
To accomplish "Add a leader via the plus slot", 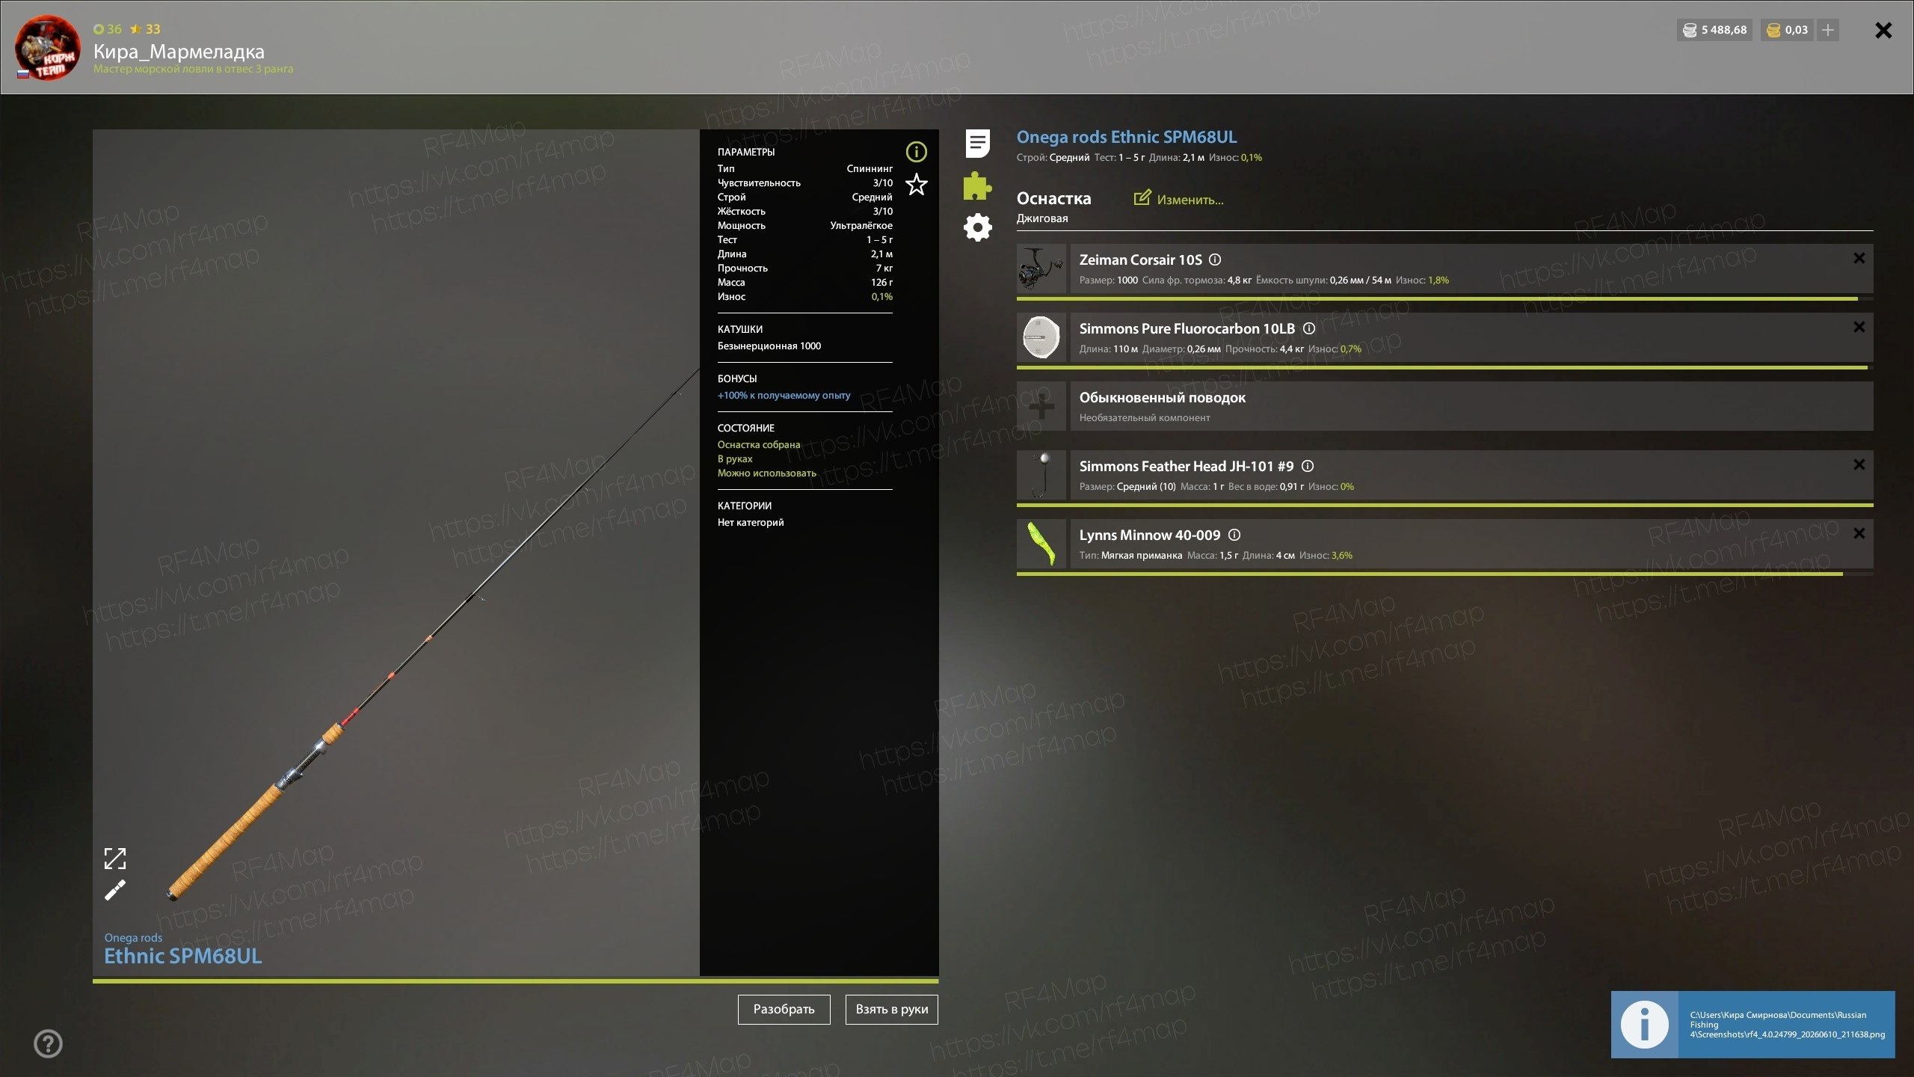I will [1041, 406].
